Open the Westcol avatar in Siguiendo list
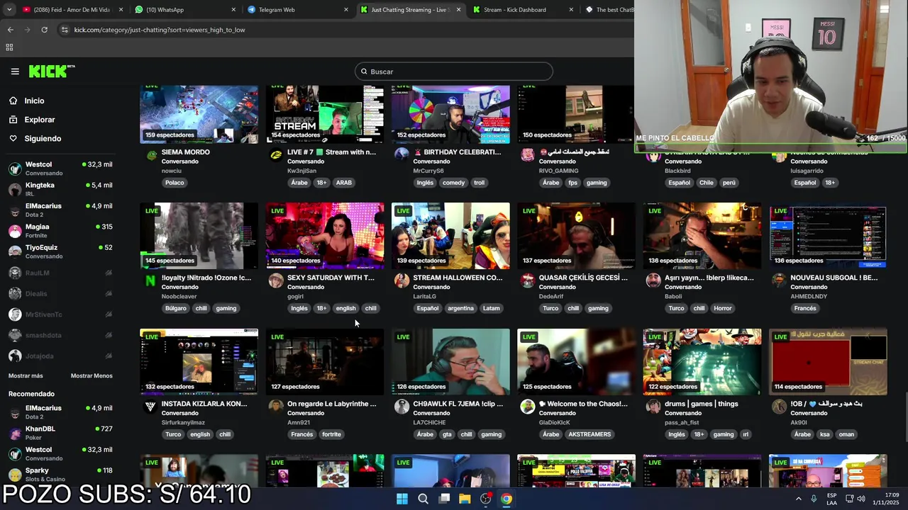Image resolution: width=908 pixels, height=510 pixels. tap(15, 169)
